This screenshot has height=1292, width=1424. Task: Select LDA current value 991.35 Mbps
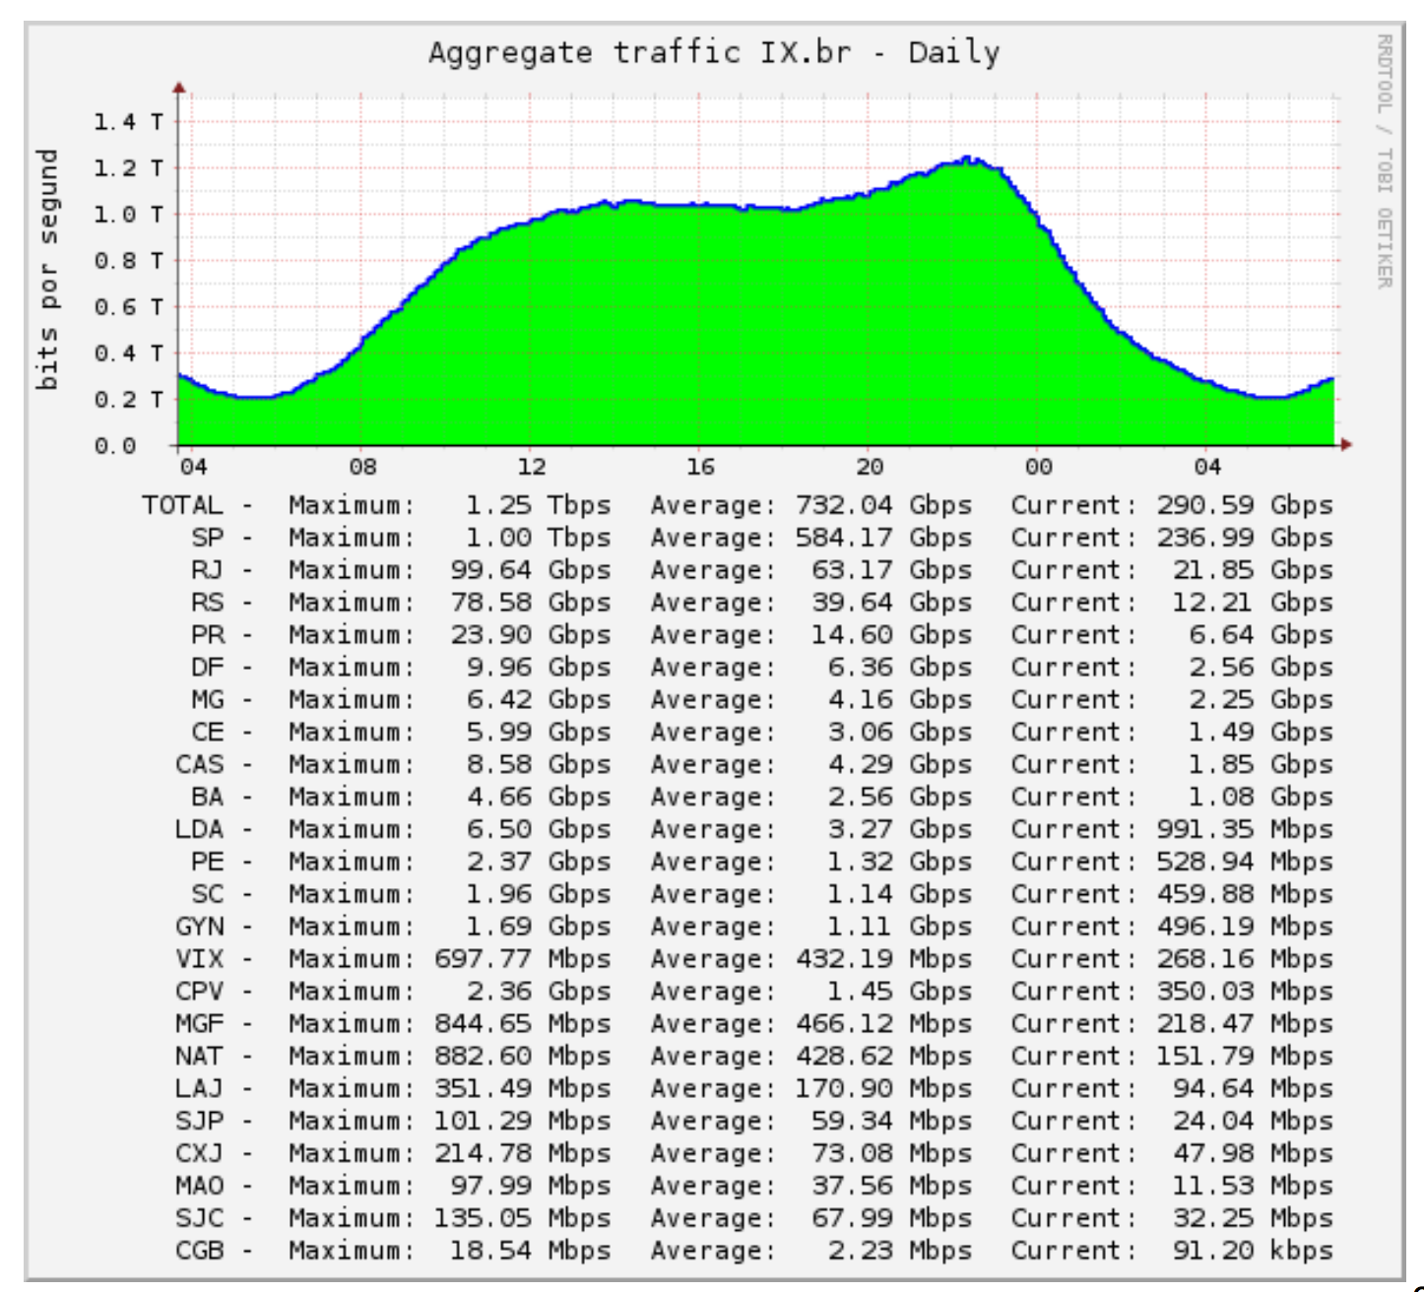click(1244, 829)
